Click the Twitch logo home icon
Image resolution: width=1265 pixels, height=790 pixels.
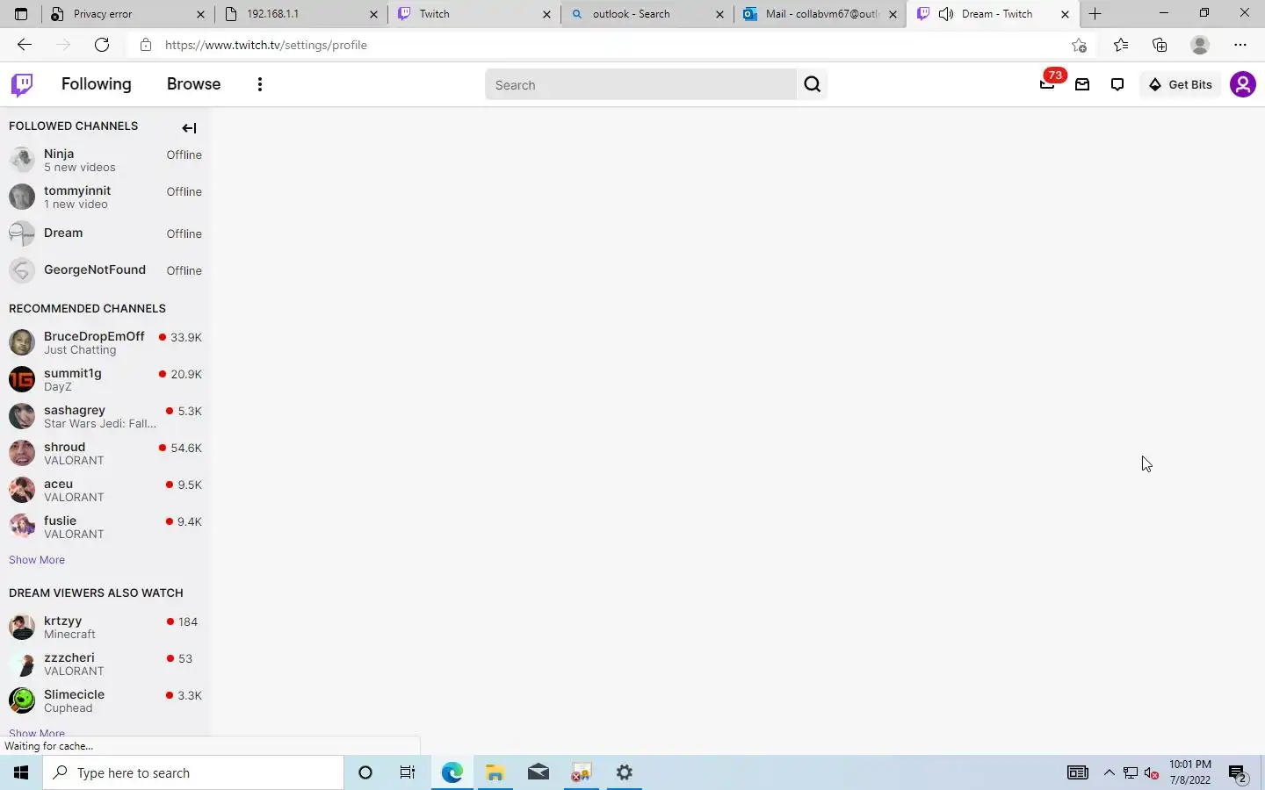click(x=22, y=84)
